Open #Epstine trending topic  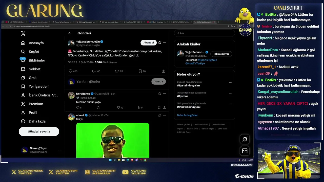[183, 96]
